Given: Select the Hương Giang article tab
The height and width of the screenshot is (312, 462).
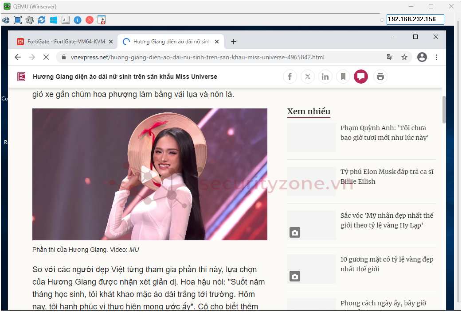Looking at the screenshot, I should click(x=171, y=42).
